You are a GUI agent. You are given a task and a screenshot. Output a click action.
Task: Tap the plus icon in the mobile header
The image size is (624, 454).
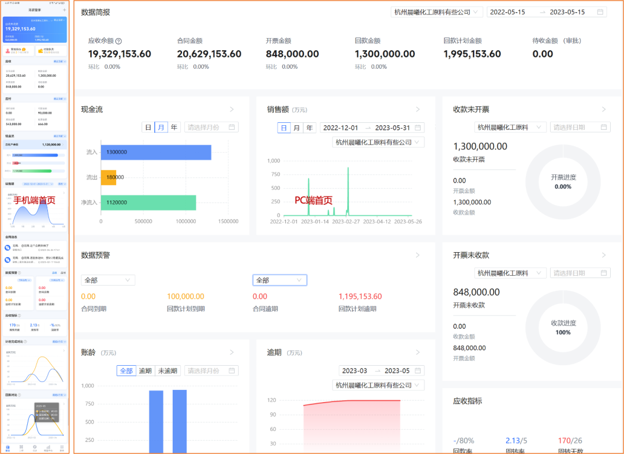(x=65, y=10)
